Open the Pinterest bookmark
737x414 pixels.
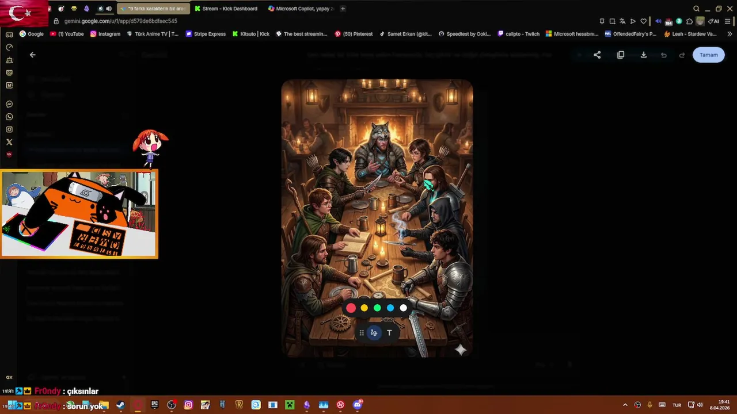point(354,34)
